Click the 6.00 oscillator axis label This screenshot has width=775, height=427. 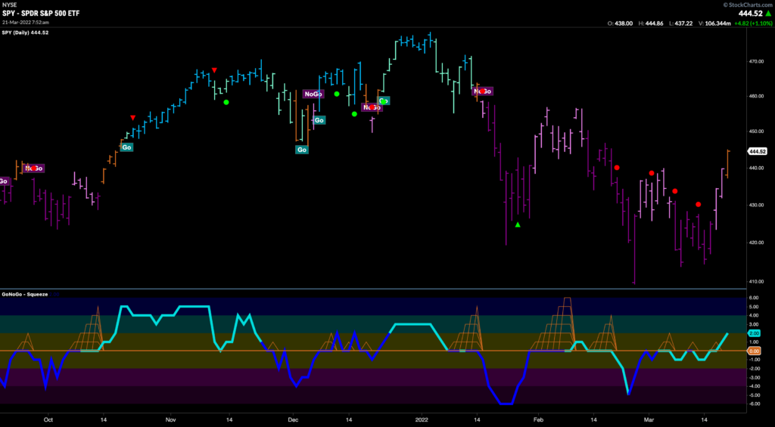pos(753,298)
